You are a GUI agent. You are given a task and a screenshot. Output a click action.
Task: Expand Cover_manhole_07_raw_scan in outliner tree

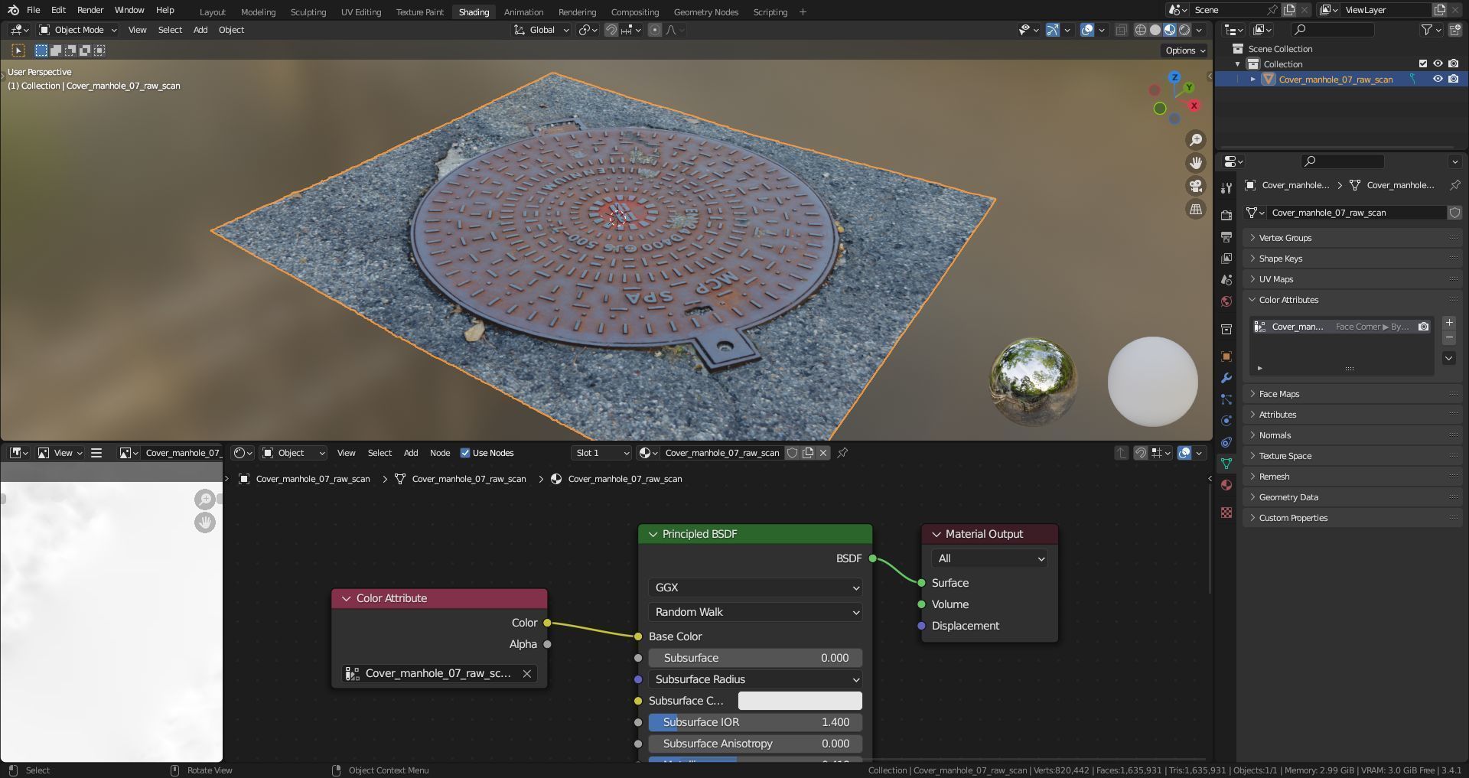pyautogui.click(x=1252, y=79)
